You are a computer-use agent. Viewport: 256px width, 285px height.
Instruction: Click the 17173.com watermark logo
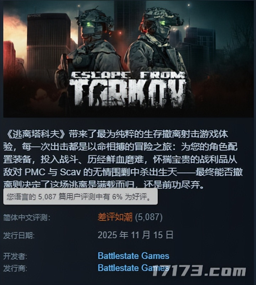pyautogui.click(x=199, y=271)
